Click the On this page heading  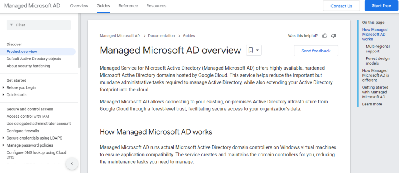(373, 23)
